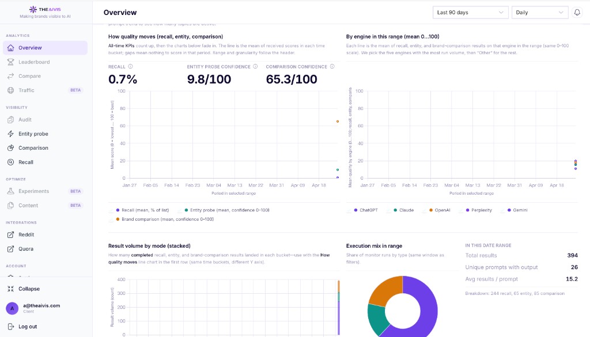Open the Experiments beta page

click(x=45, y=191)
